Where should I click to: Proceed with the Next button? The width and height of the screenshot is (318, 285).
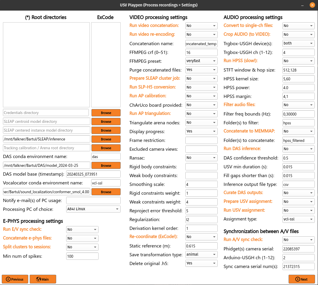(x=302, y=279)
